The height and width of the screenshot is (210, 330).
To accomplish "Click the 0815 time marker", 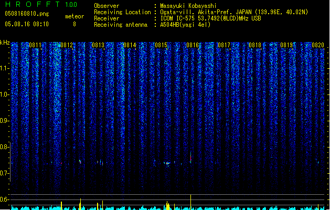I will pyautogui.click(x=161, y=45).
